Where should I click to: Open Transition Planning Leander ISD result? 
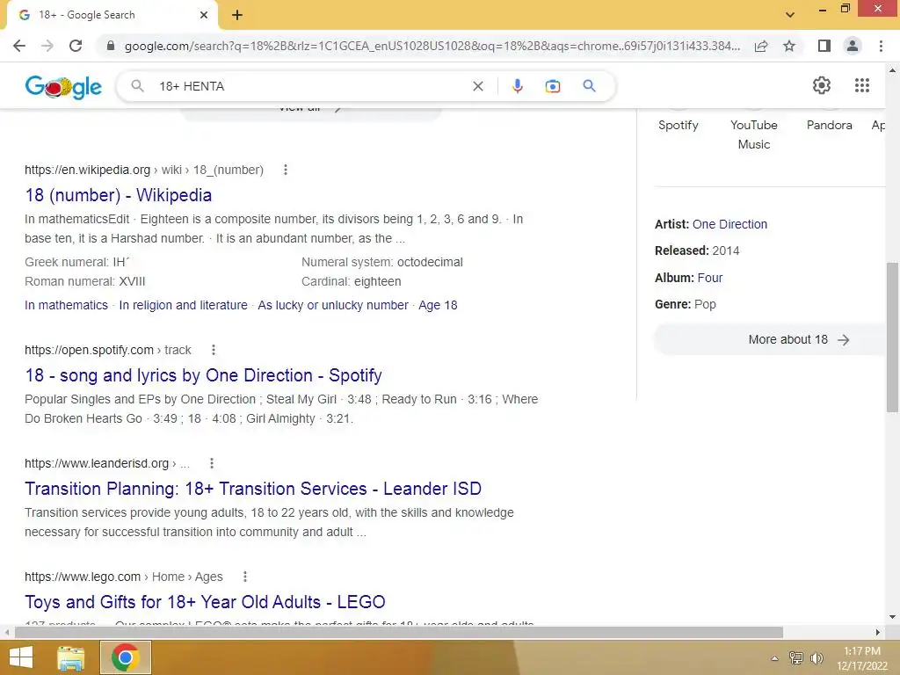click(253, 489)
